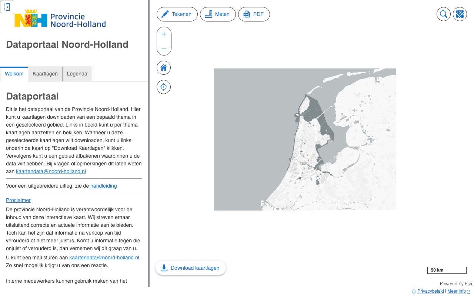Open the Meten measuring tool
The width and height of the screenshot is (474, 296).
(218, 14)
